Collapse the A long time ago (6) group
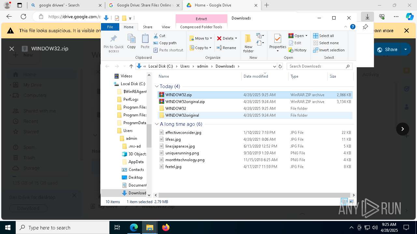This screenshot has width=417, height=234. [x=157, y=124]
